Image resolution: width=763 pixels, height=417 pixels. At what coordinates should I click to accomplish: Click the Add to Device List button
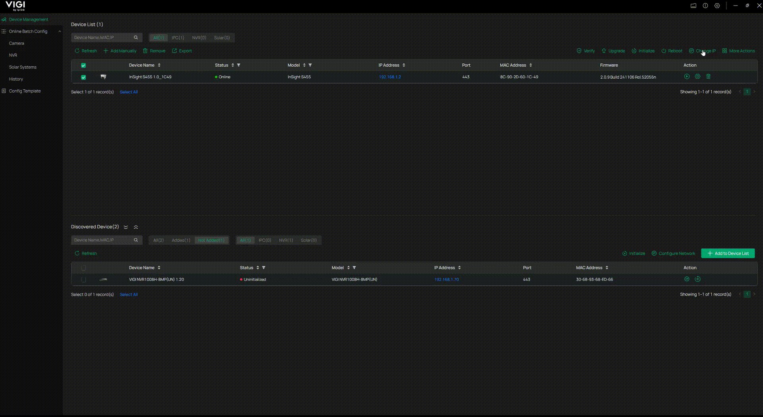728,253
